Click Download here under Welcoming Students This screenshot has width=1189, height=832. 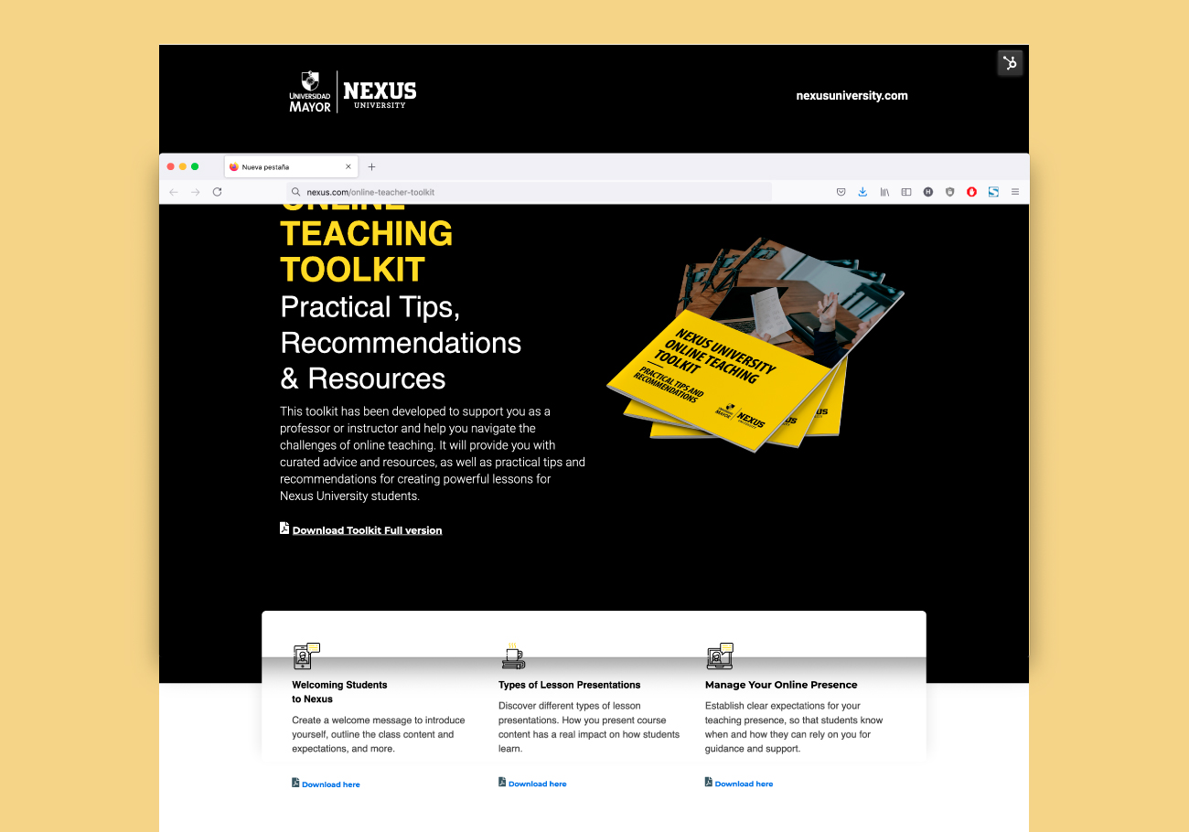click(330, 784)
